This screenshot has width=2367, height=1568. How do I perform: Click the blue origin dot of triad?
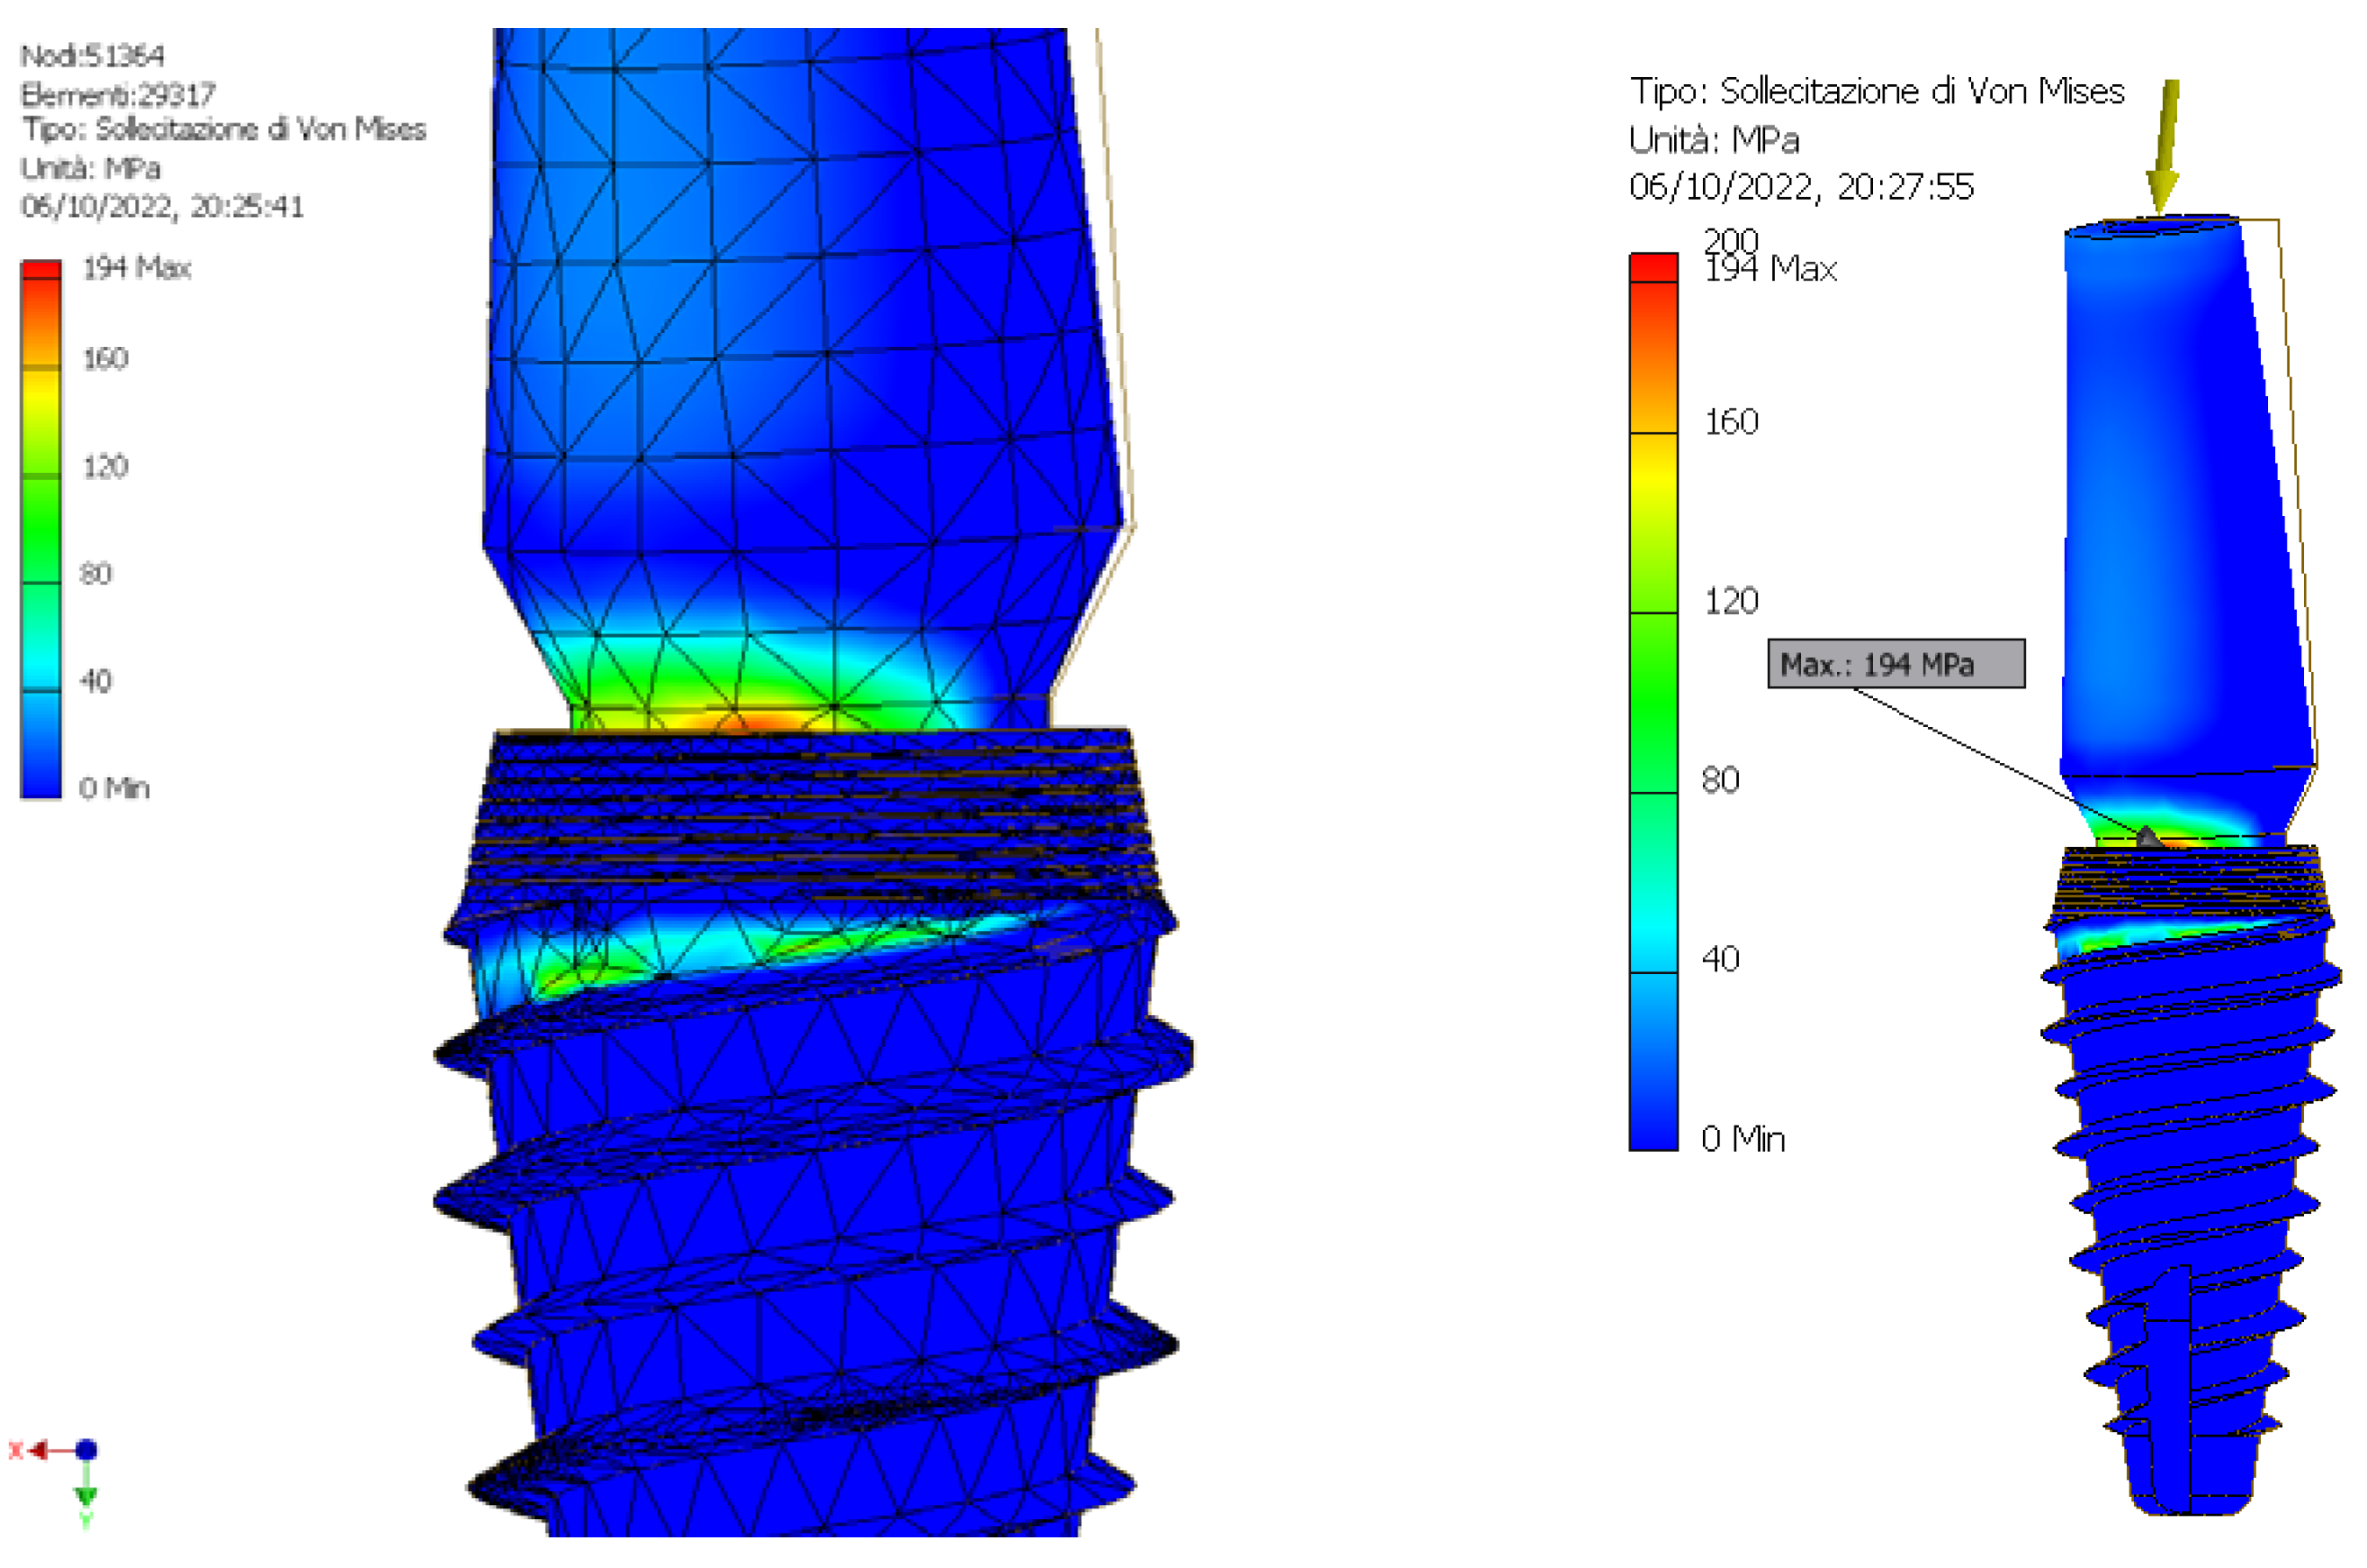tap(87, 1449)
